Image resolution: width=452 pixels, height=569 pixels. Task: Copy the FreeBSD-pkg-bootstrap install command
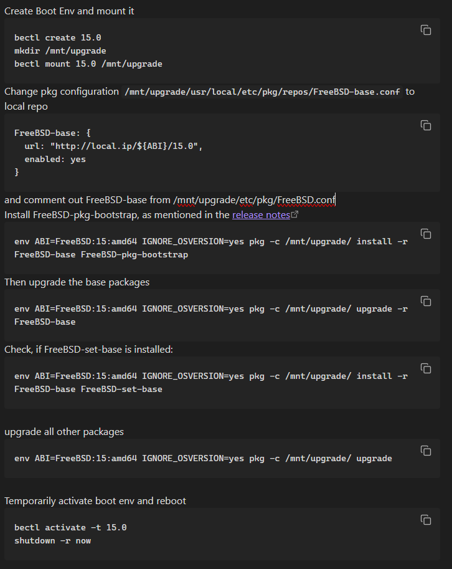pos(426,234)
